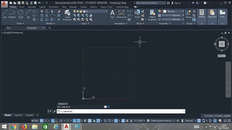Image resolution: width=232 pixels, height=130 pixels.
Task: Click the Move tool icon
Action: coord(42,11)
